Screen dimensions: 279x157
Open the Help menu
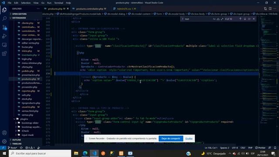tap(68, 3)
